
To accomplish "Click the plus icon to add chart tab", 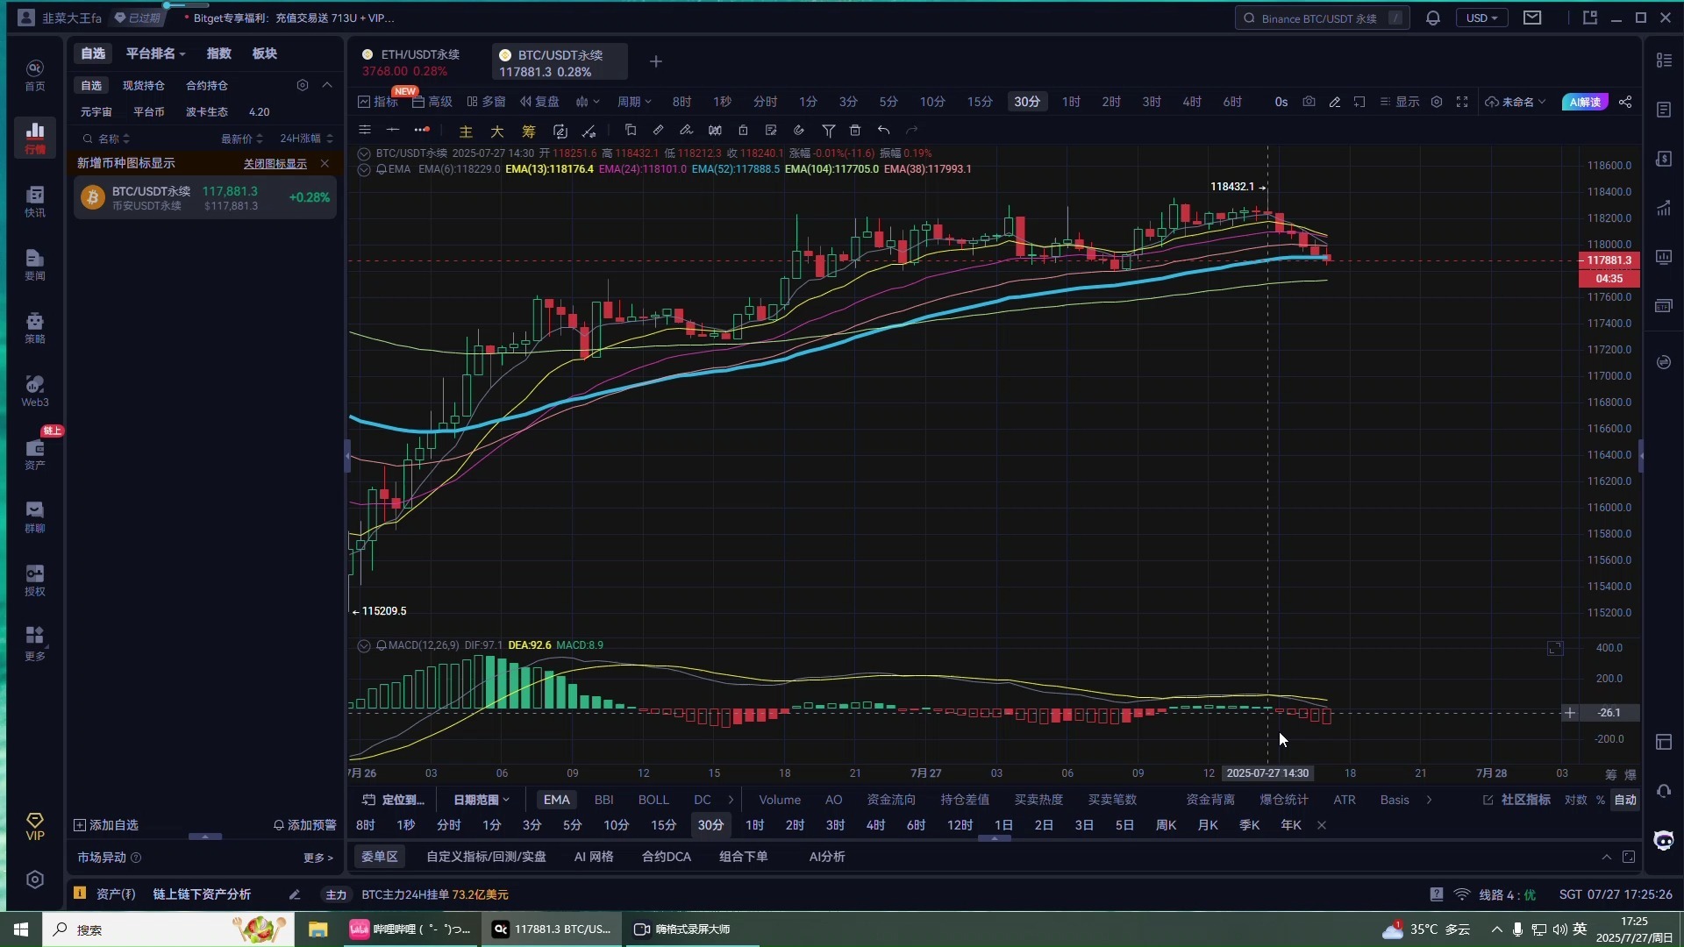I will coord(656,61).
